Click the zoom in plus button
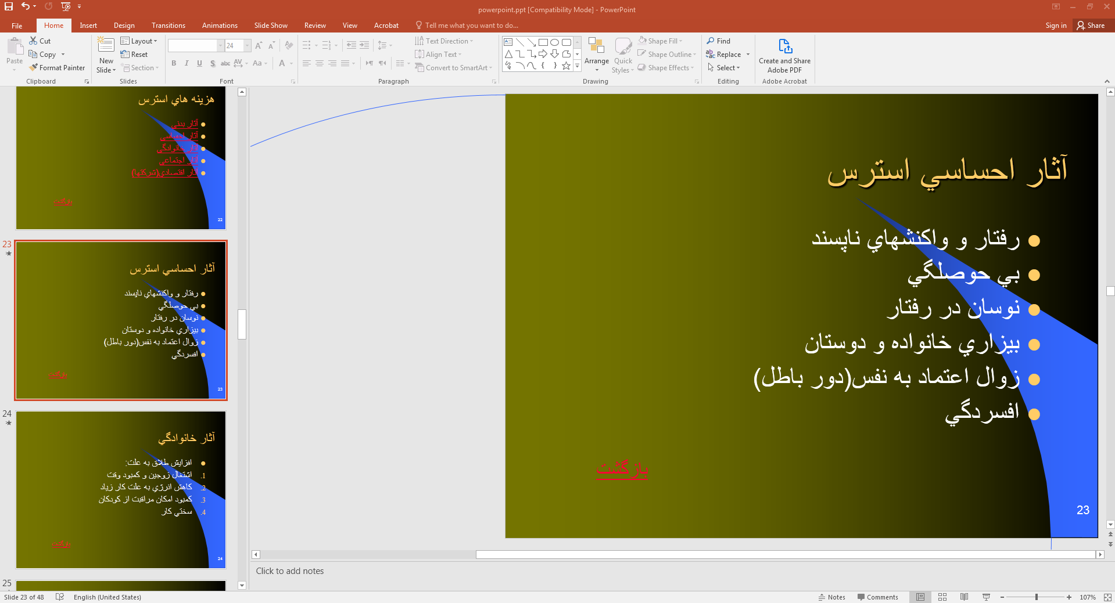Viewport: 1115px width, 603px height. point(1069,597)
